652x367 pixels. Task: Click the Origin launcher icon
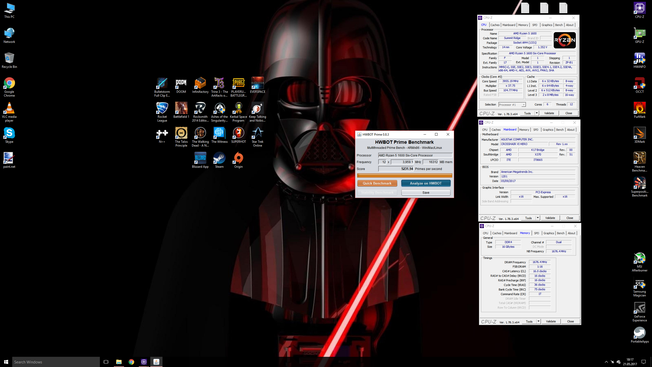pos(238,160)
